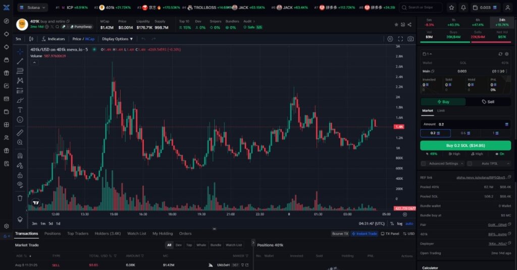
Task: Toggle hide all drawings eye icon
Action: coord(20,184)
